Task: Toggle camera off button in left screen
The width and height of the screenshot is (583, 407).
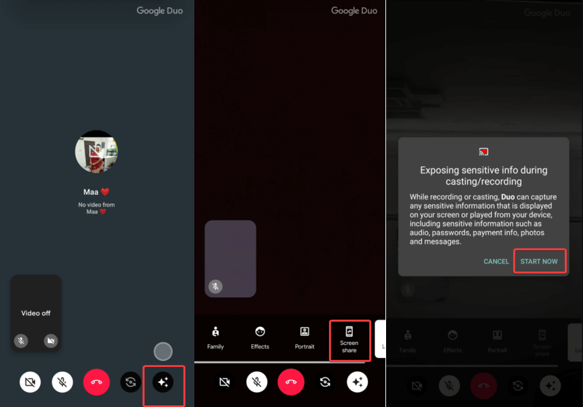Action: tap(30, 382)
